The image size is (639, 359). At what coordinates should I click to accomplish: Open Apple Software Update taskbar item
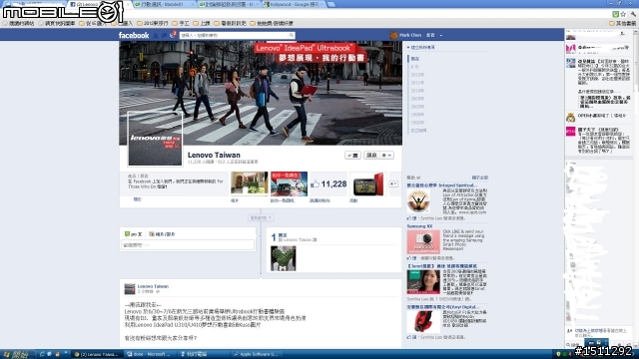(x=256, y=354)
